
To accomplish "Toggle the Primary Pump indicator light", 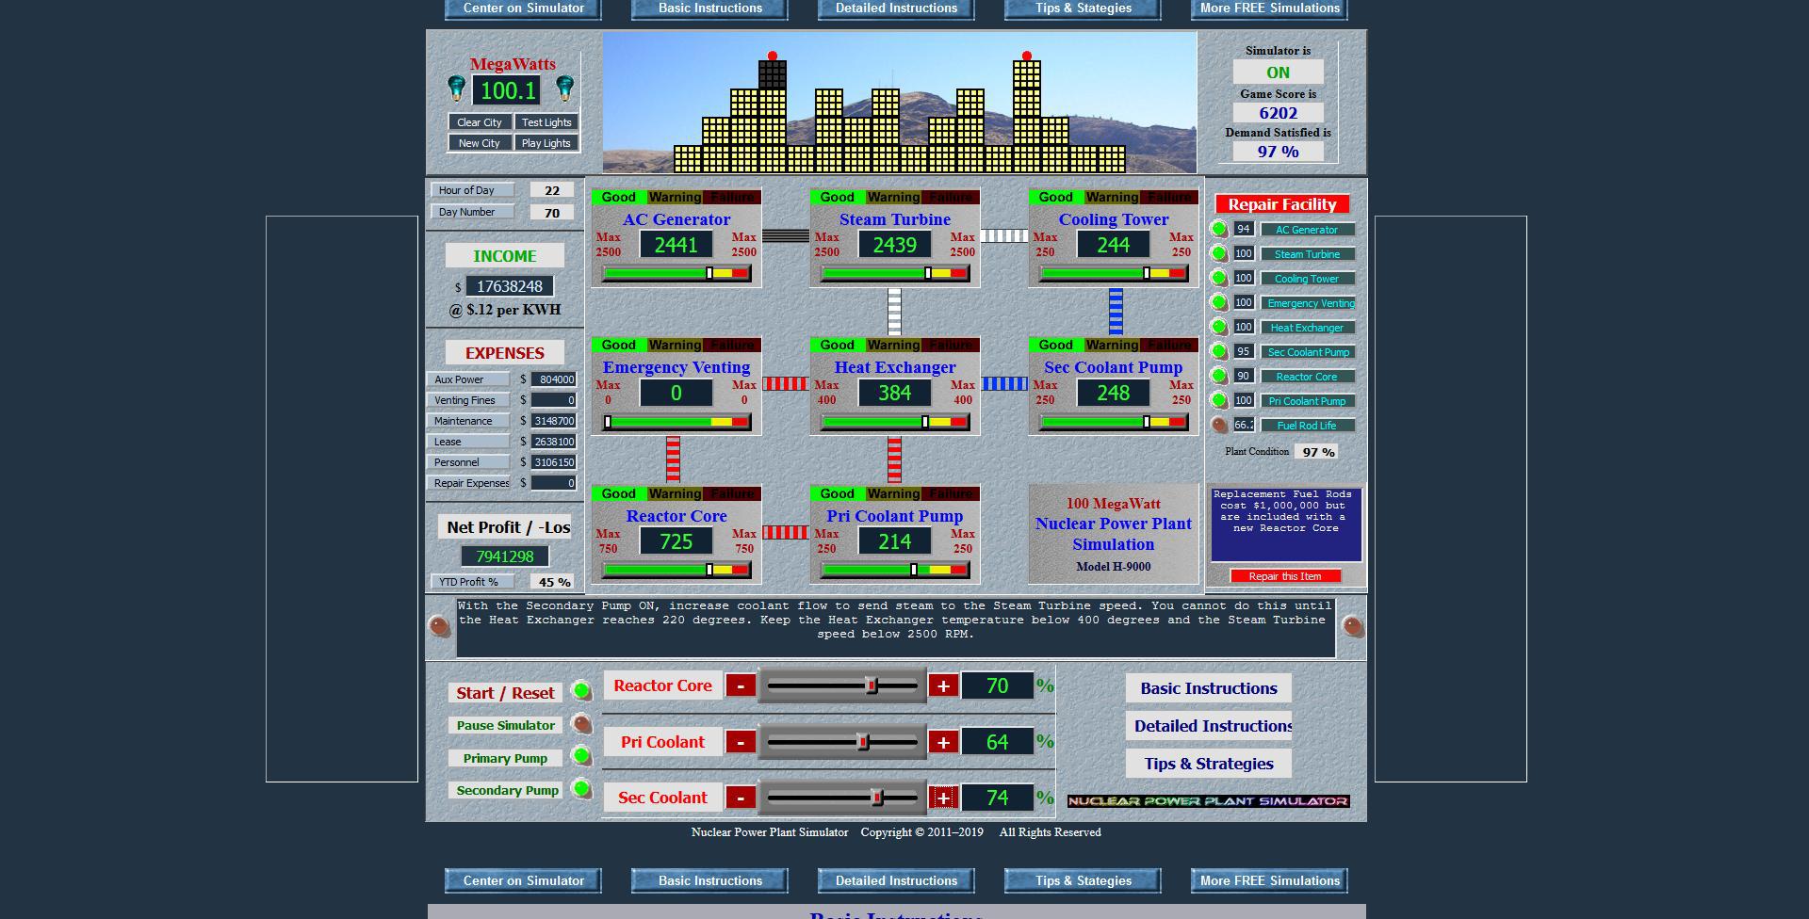I will coord(582,758).
